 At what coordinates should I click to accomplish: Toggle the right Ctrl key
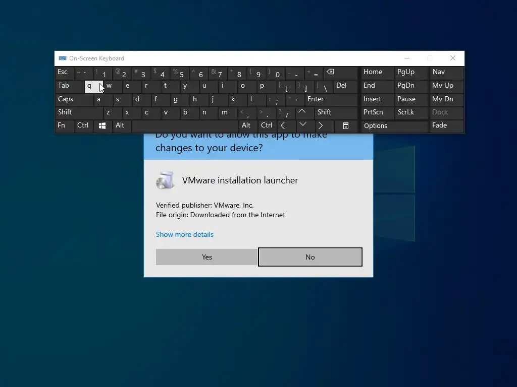click(x=267, y=125)
